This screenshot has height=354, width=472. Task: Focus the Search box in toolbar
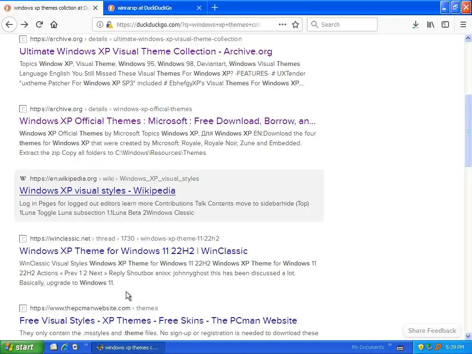click(342, 24)
